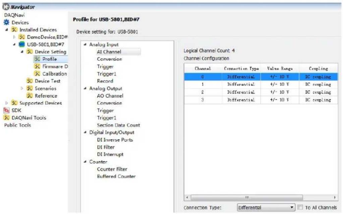Click Differential cell for channel 1
This screenshot has height=214, width=343.
241,84
